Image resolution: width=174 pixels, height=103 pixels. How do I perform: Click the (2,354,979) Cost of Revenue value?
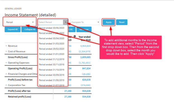84,51
